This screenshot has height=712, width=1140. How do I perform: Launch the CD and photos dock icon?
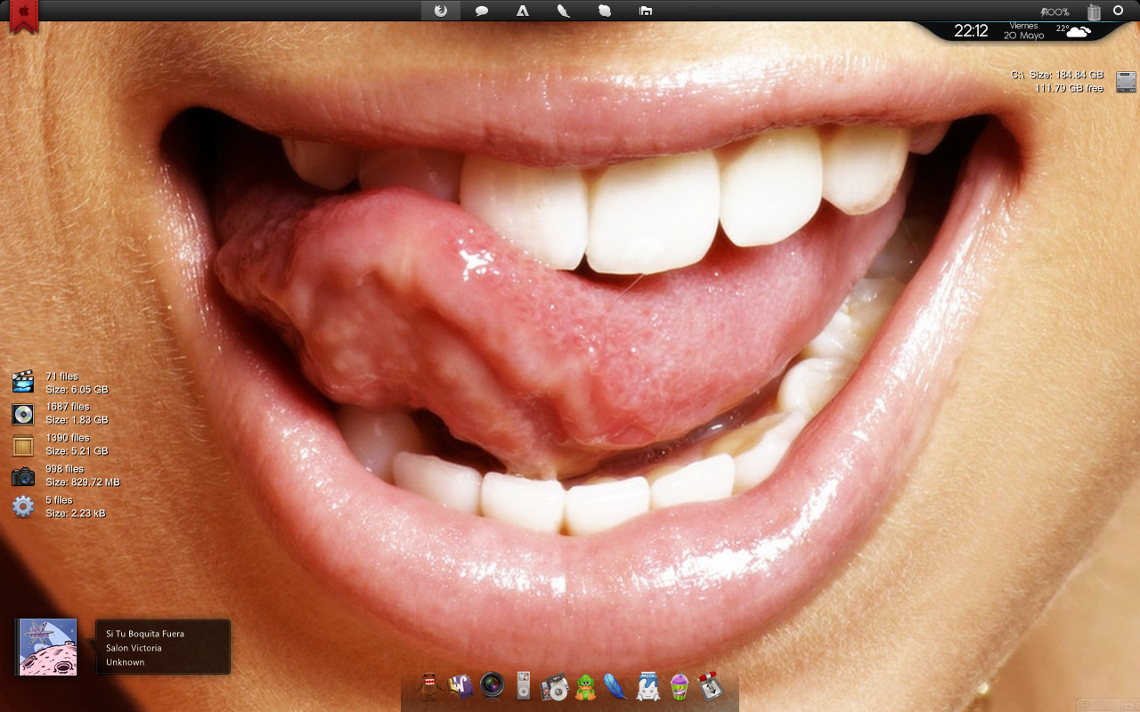pyautogui.click(x=555, y=686)
